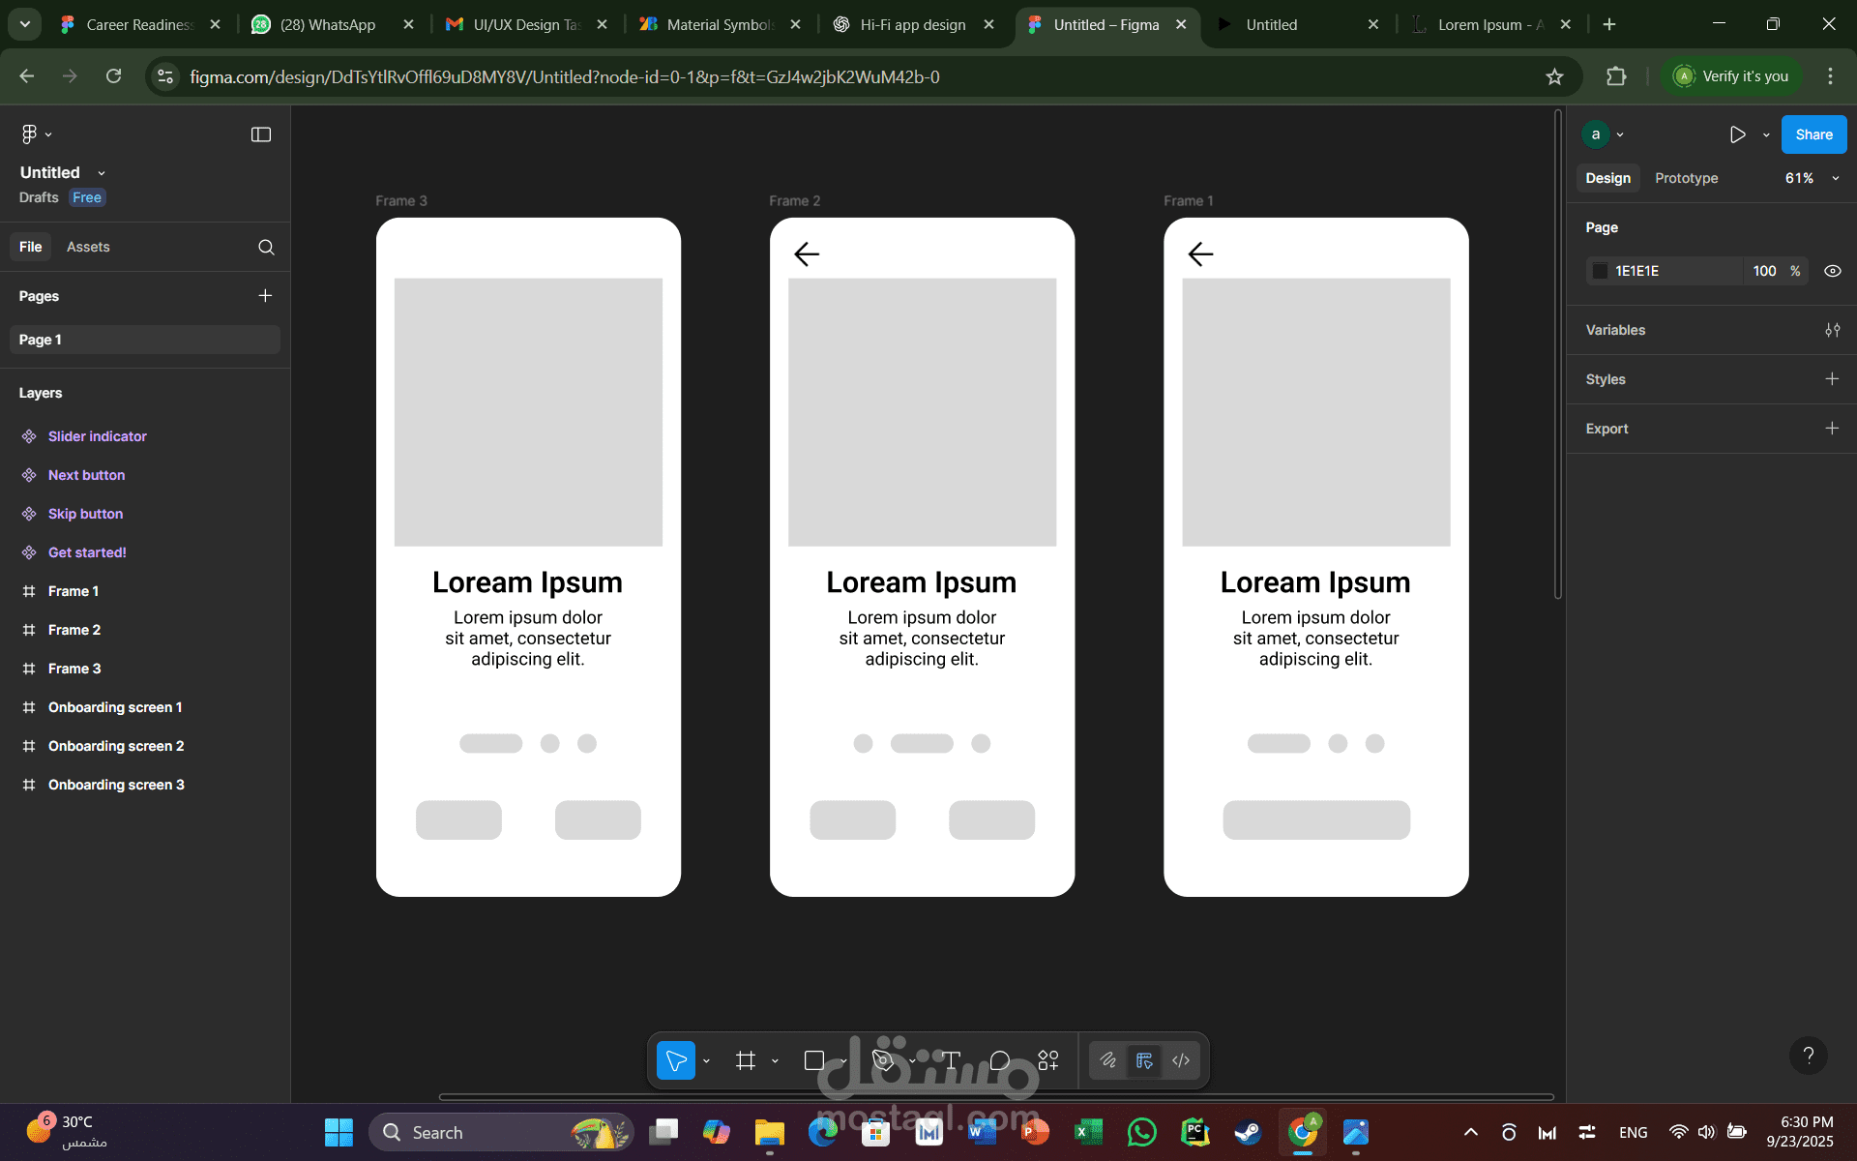
Task: Open the help question mark button
Action: [x=1808, y=1056]
